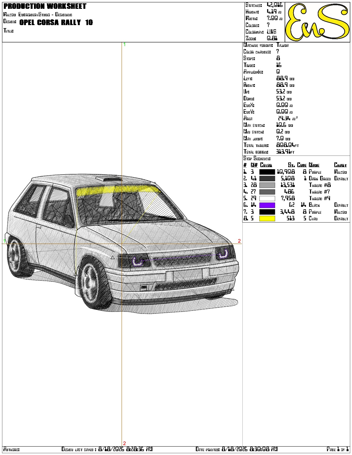Click the 'Dark Green' thread name

click(x=319, y=178)
